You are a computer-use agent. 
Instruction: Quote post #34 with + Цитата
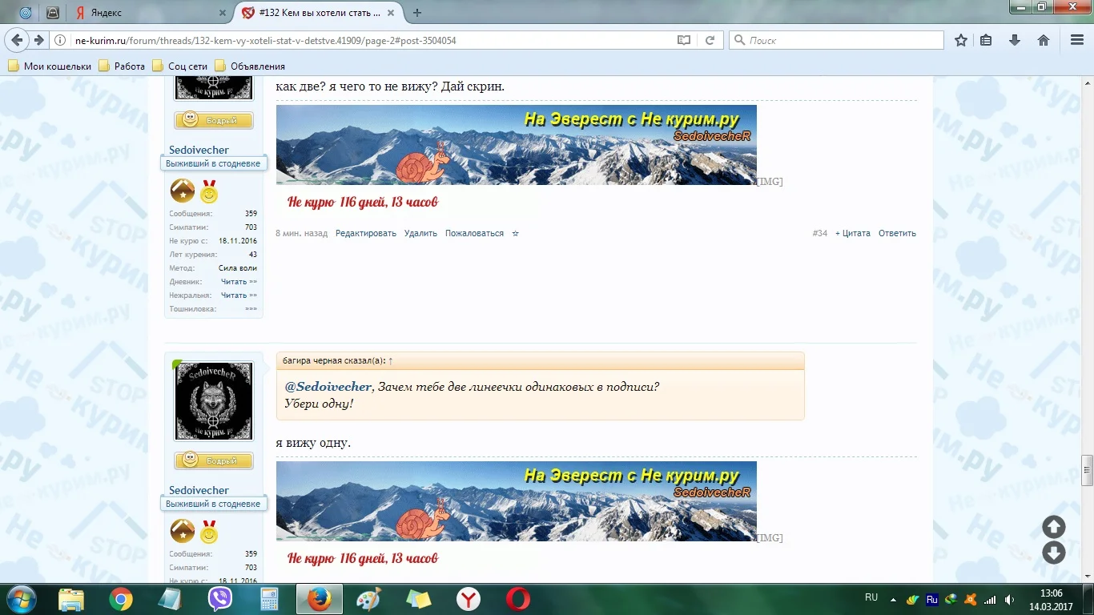pos(853,234)
